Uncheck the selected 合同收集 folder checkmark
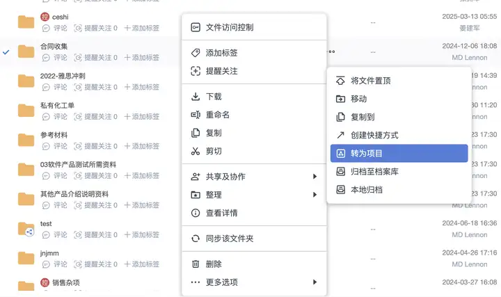Viewport: 501px width, 297px height. [6, 52]
